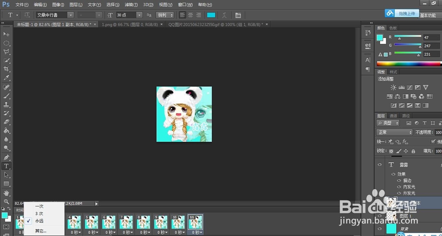Select the Quick Selection tool
The image size is (442, 236).
tap(6, 61)
